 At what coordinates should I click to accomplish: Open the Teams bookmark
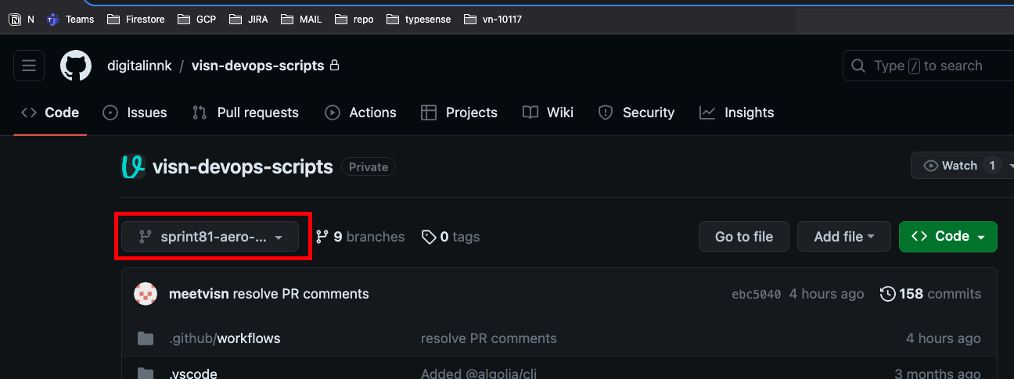[x=70, y=20]
